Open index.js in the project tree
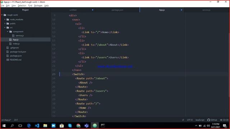230x129 pixels. (16, 44)
